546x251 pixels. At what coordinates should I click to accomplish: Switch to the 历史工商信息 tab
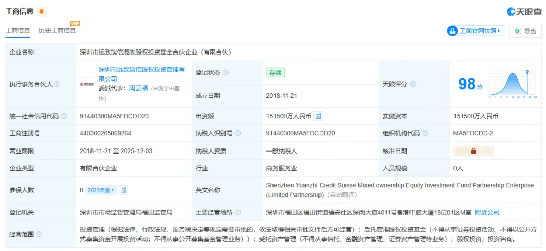tap(57, 31)
